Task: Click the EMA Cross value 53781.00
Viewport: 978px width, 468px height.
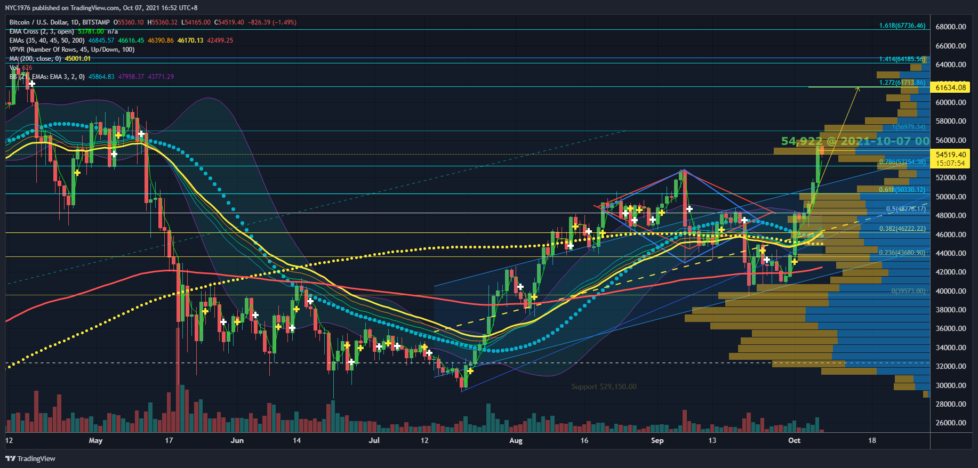Action: [91, 31]
